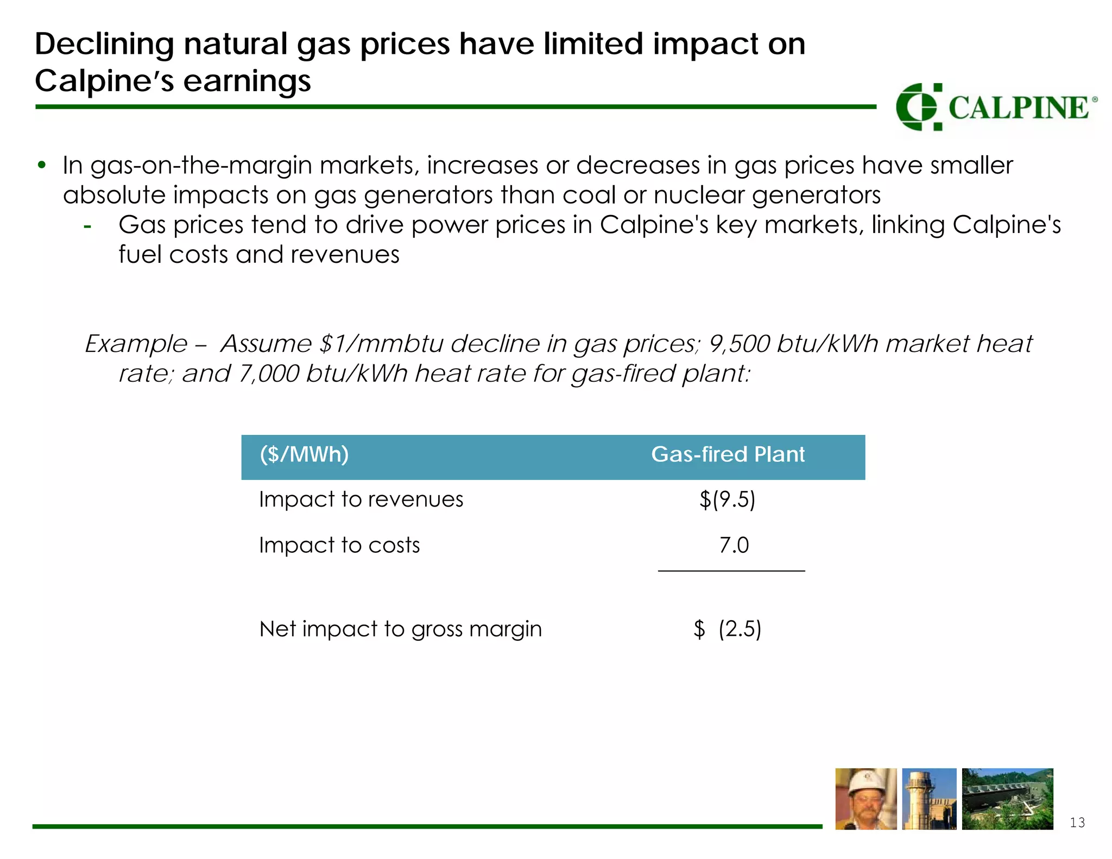The width and height of the screenshot is (1112, 859).
Task: Click the Calpine logo icon
Action: [919, 107]
